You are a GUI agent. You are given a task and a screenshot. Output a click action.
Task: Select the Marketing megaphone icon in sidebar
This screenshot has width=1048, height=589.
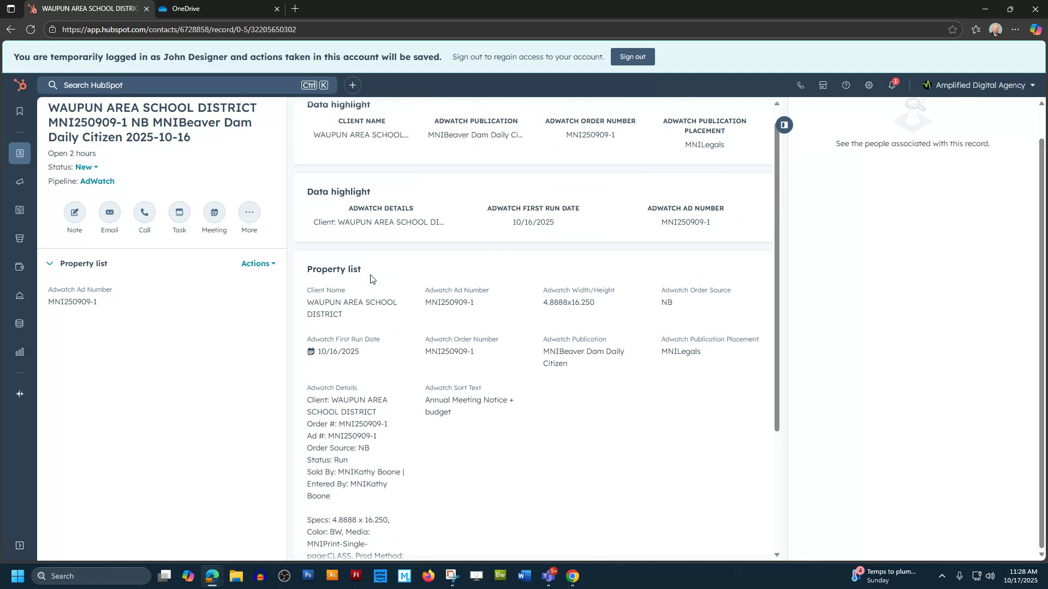[20, 182]
